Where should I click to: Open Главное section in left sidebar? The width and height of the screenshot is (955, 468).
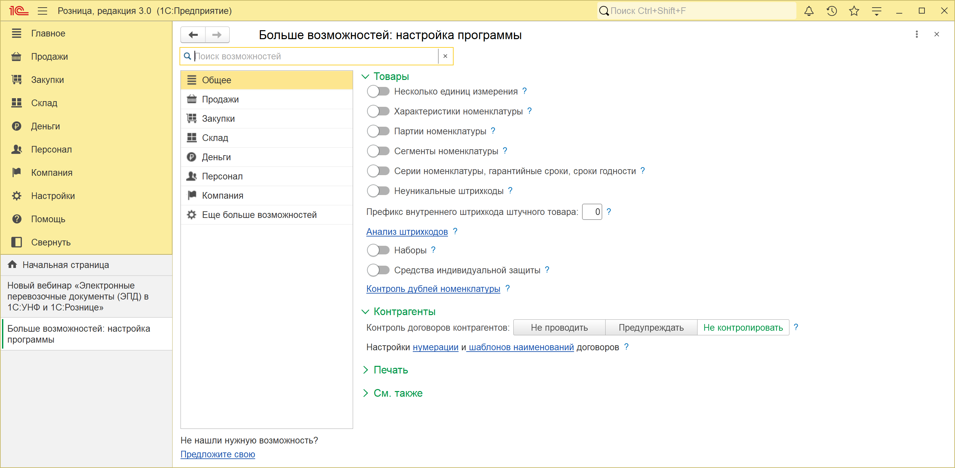(86, 33)
